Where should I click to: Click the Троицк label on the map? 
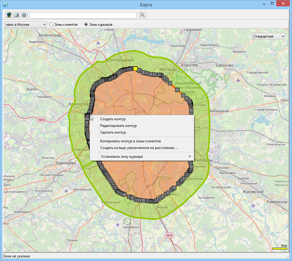72,240
